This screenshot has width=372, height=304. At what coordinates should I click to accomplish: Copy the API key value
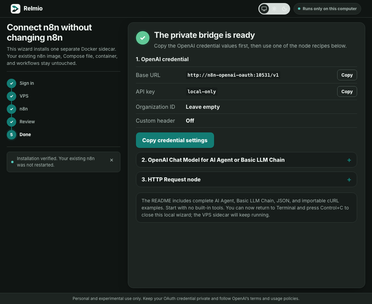click(x=347, y=92)
